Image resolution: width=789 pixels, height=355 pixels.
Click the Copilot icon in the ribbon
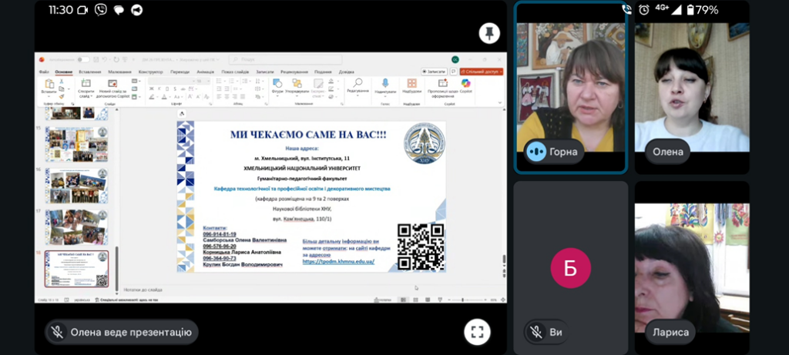465,85
